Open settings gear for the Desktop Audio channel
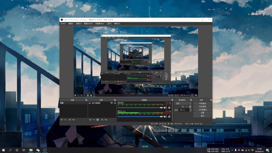The height and width of the screenshot is (153, 272). click(169, 108)
